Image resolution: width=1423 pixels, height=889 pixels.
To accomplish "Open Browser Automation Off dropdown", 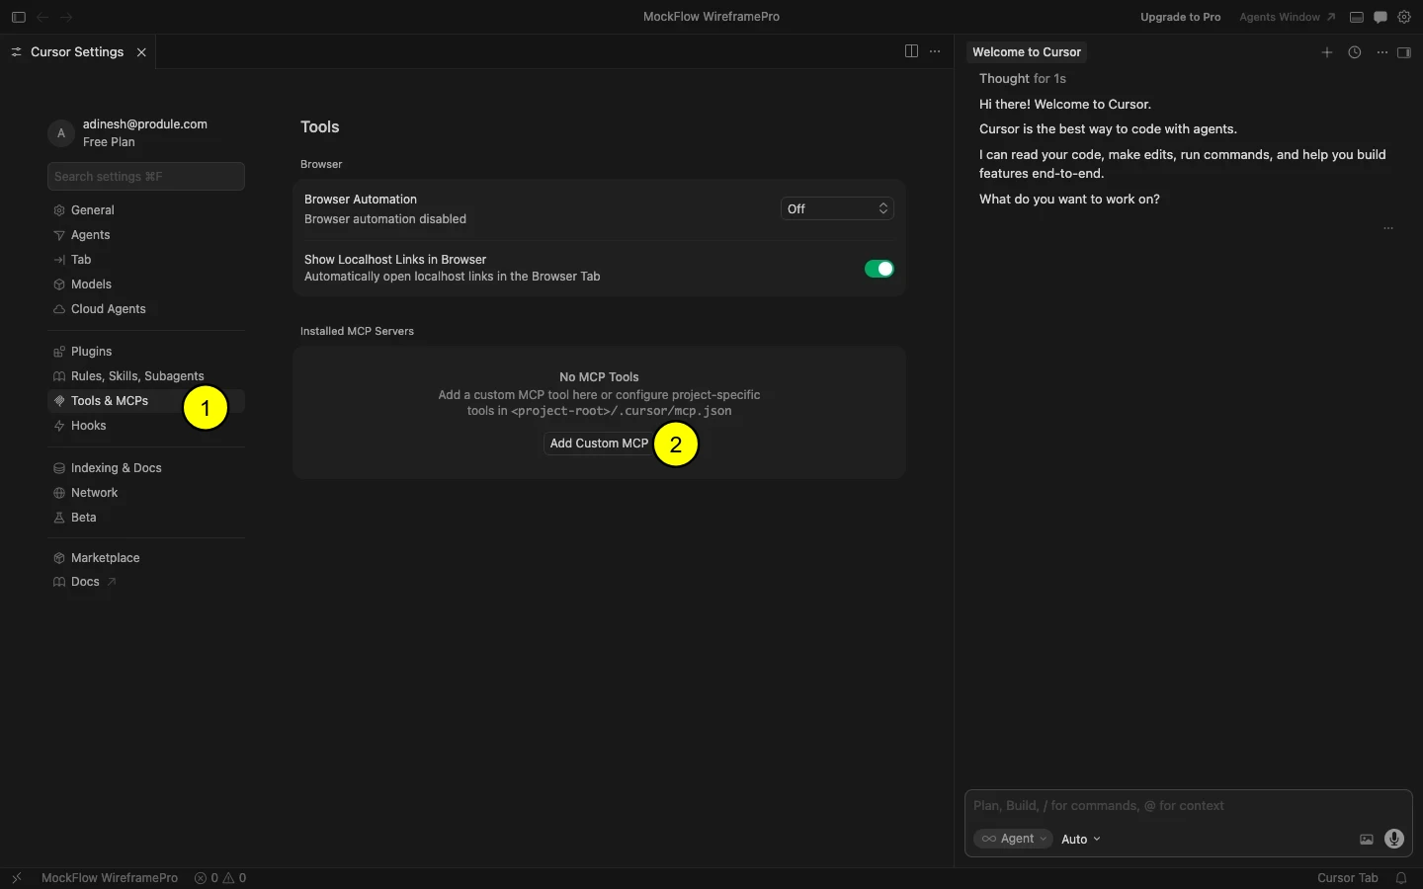I will click(837, 208).
